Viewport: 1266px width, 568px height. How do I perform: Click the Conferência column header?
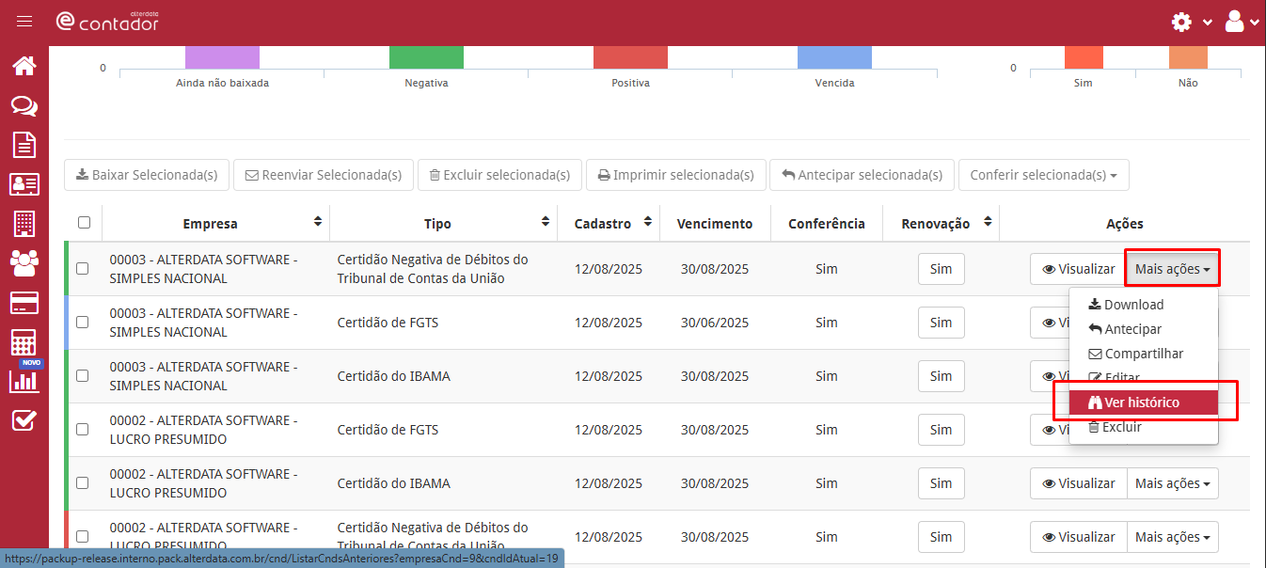click(x=827, y=224)
